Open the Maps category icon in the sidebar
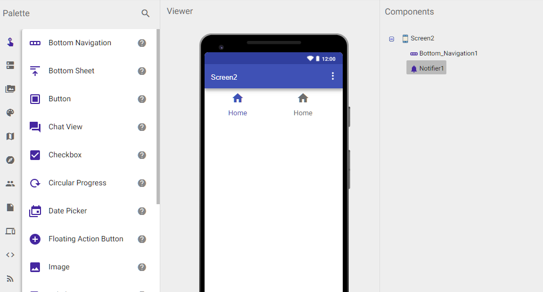 point(10,136)
